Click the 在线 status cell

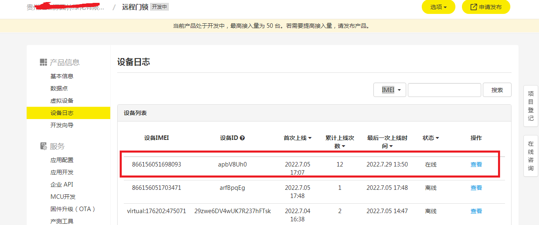tap(431, 164)
